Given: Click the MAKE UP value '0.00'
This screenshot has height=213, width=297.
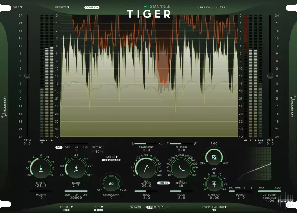Looking at the screenshot, I should (x=215, y=198).
